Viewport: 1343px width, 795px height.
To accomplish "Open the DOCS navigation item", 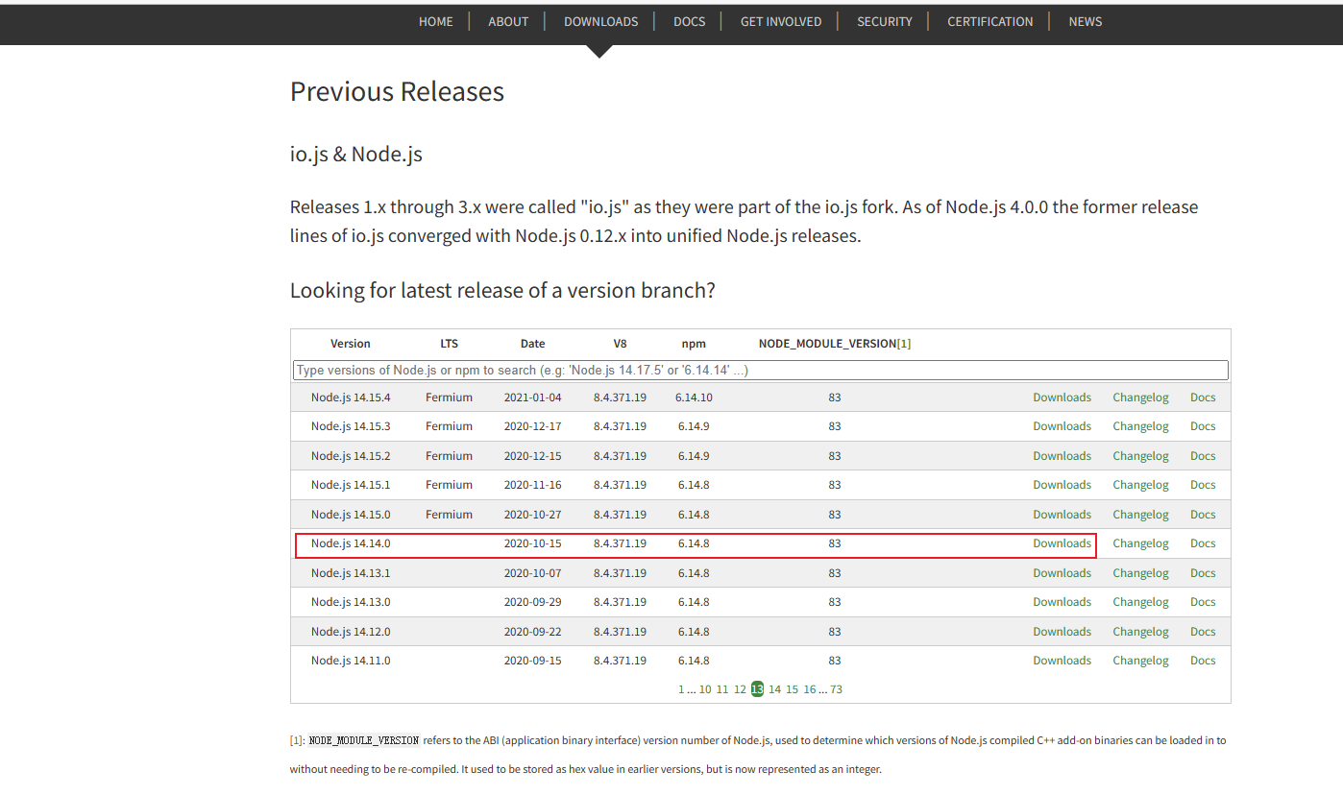I will [690, 21].
